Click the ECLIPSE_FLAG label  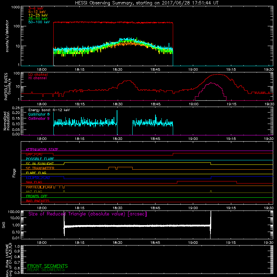(x=38, y=178)
